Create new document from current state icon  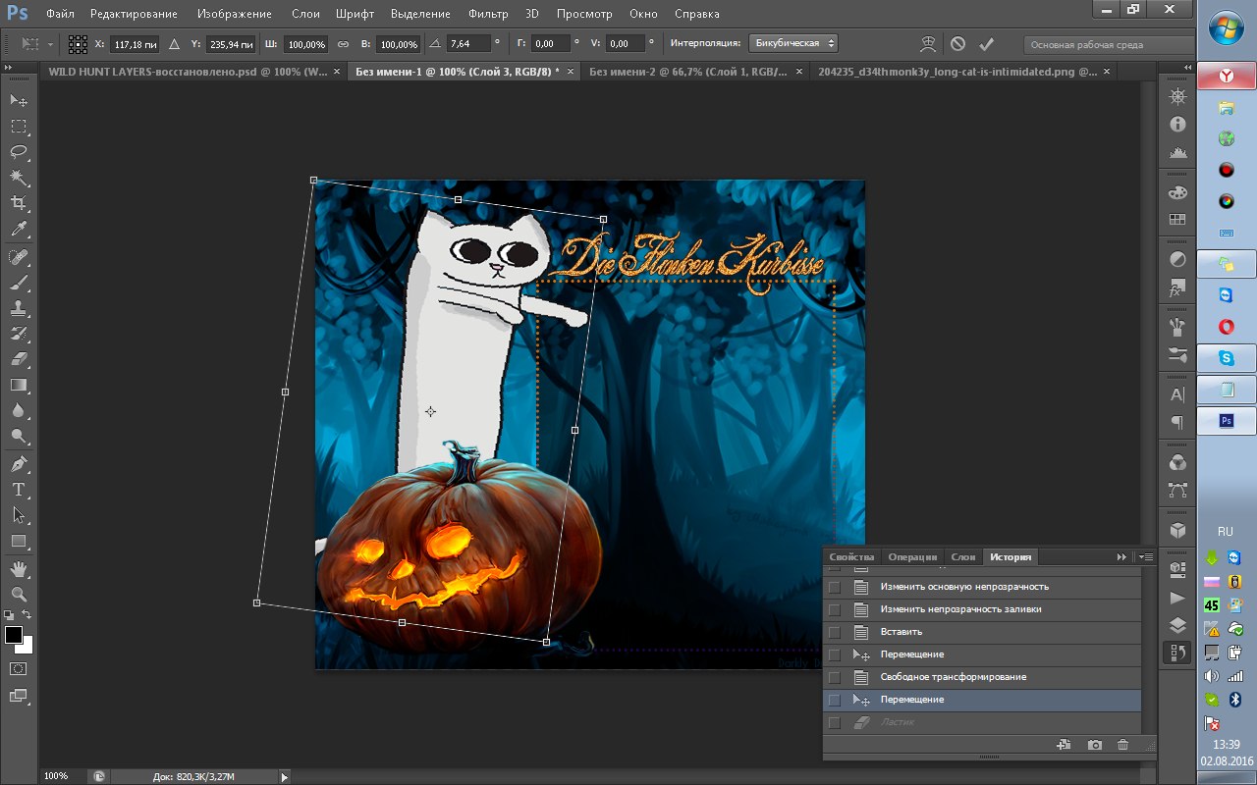(1064, 746)
